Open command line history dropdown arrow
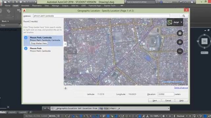Screen dimensions: 211x118 (x=168, y=108)
